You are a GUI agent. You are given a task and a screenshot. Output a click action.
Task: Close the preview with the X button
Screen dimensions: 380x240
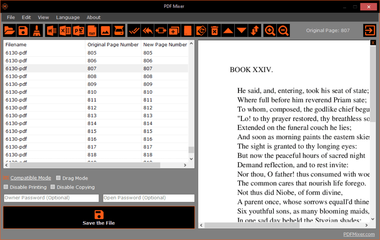373,43
